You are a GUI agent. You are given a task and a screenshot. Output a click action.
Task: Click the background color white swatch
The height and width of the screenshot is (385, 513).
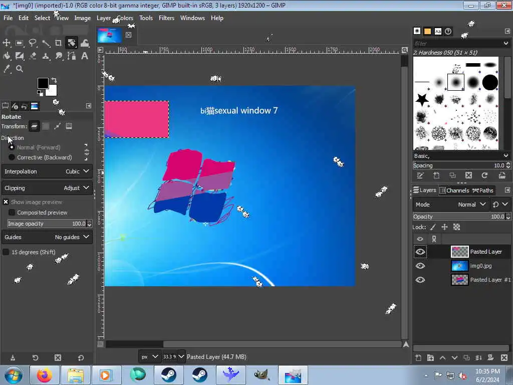click(52, 92)
